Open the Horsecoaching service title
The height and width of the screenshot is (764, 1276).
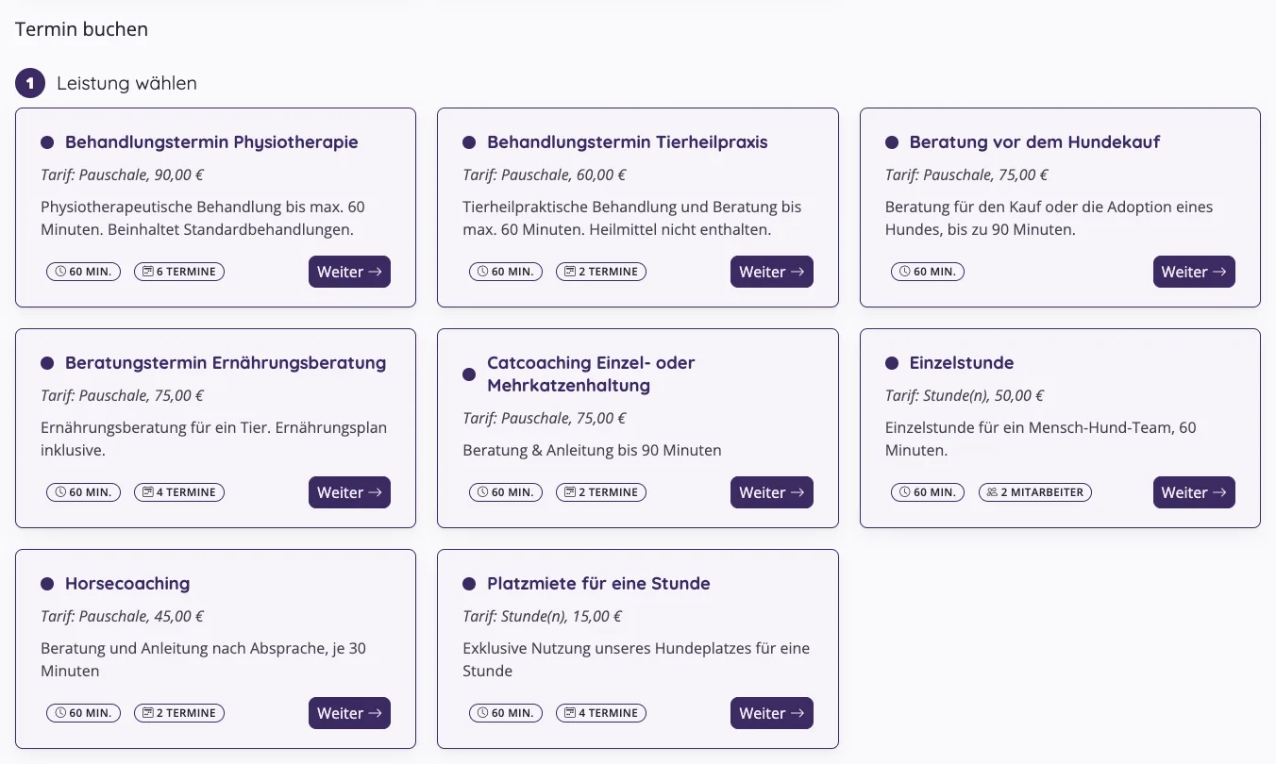tap(127, 584)
